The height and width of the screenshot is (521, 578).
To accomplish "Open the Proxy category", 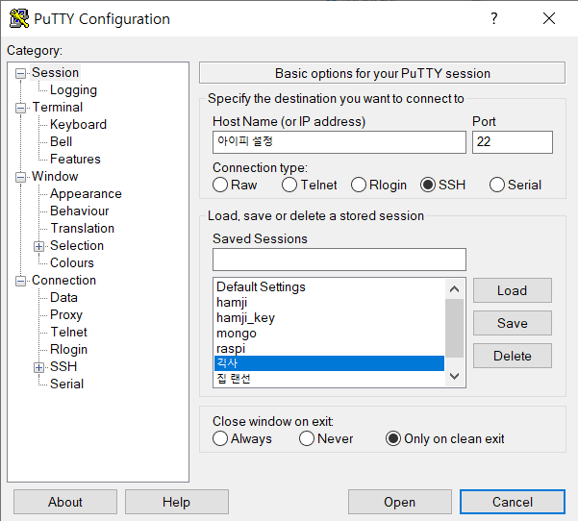I will coord(66,315).
